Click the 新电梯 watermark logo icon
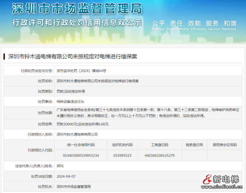 click(208, 179)
